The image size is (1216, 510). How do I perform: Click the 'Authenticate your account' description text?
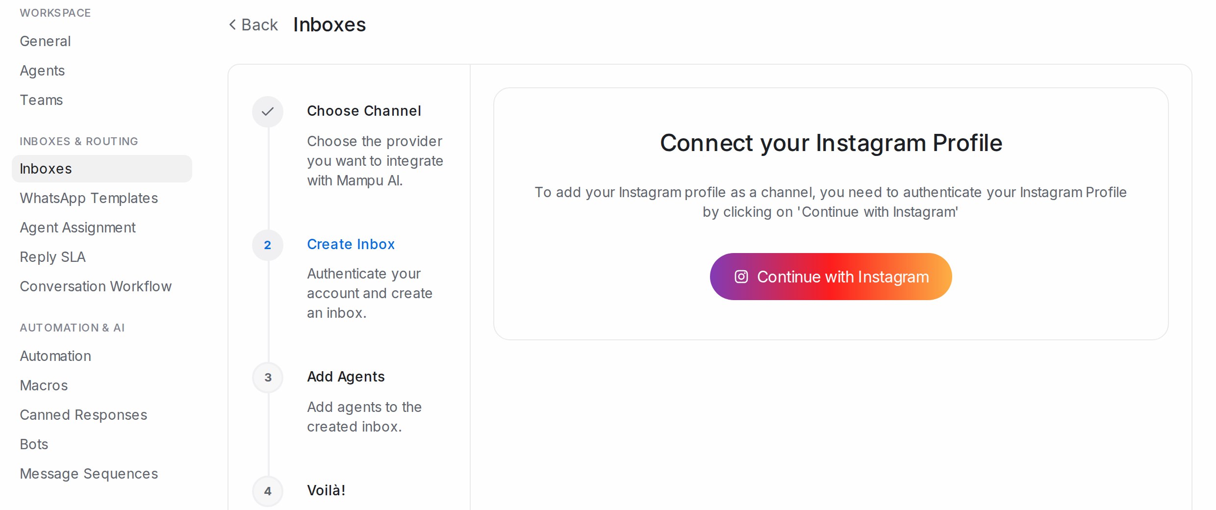pyautogui.click(x=370, y=293)
